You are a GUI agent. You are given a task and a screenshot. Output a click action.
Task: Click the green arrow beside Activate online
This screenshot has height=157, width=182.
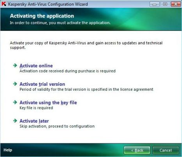15,65
